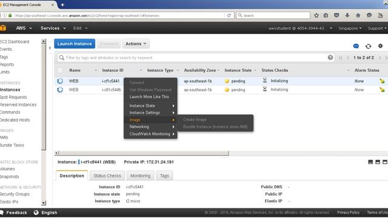Select the i-c81c5446 WEB instance row checkbox

tap(60, 90)
